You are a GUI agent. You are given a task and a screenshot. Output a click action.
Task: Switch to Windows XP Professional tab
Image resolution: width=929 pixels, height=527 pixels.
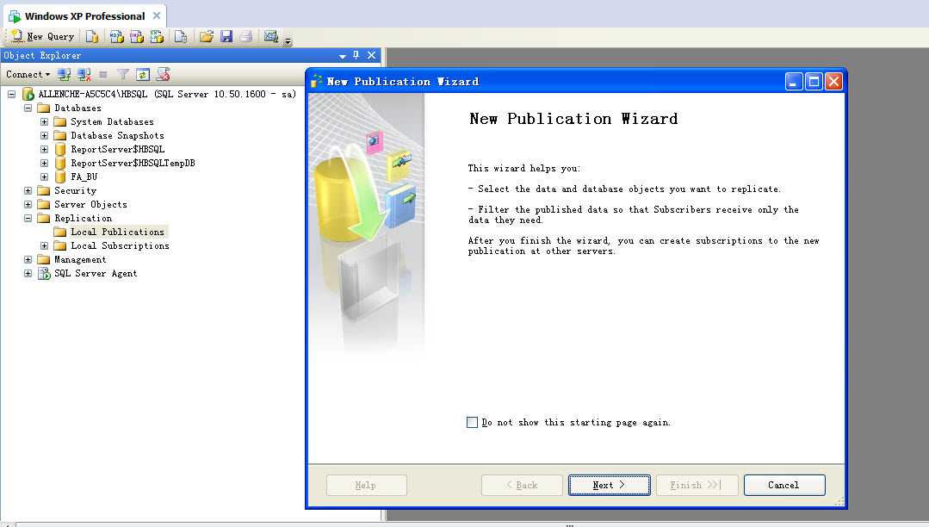tap(84, 16)
